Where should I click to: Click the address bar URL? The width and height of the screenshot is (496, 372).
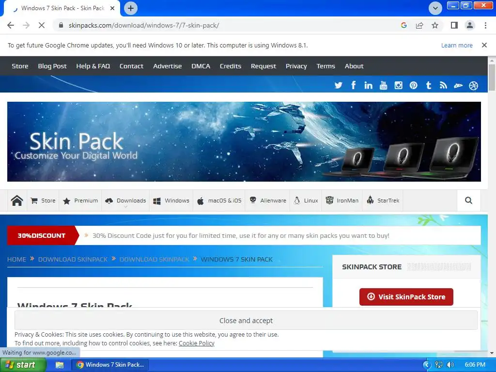pyautogui.click(x=144, y=25)
